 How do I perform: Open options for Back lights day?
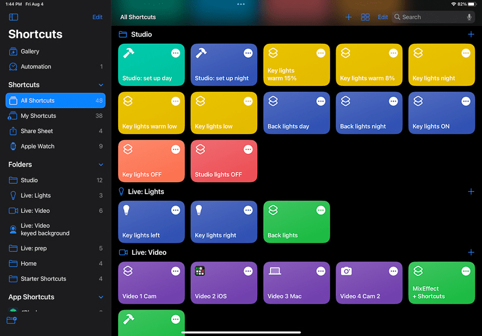[321, 101]
